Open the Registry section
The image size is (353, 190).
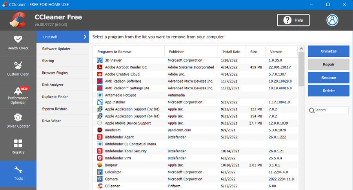[x=18, y=148]
